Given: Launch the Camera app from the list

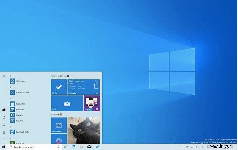Looking at the screenshot, I should [16, 115].
